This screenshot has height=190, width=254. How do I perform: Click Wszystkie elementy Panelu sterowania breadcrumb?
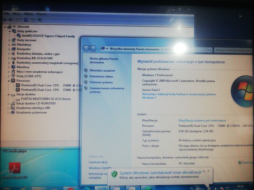pos(134,49)
